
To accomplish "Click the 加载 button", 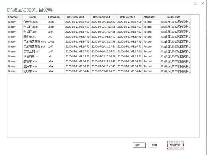I will 154,145.
